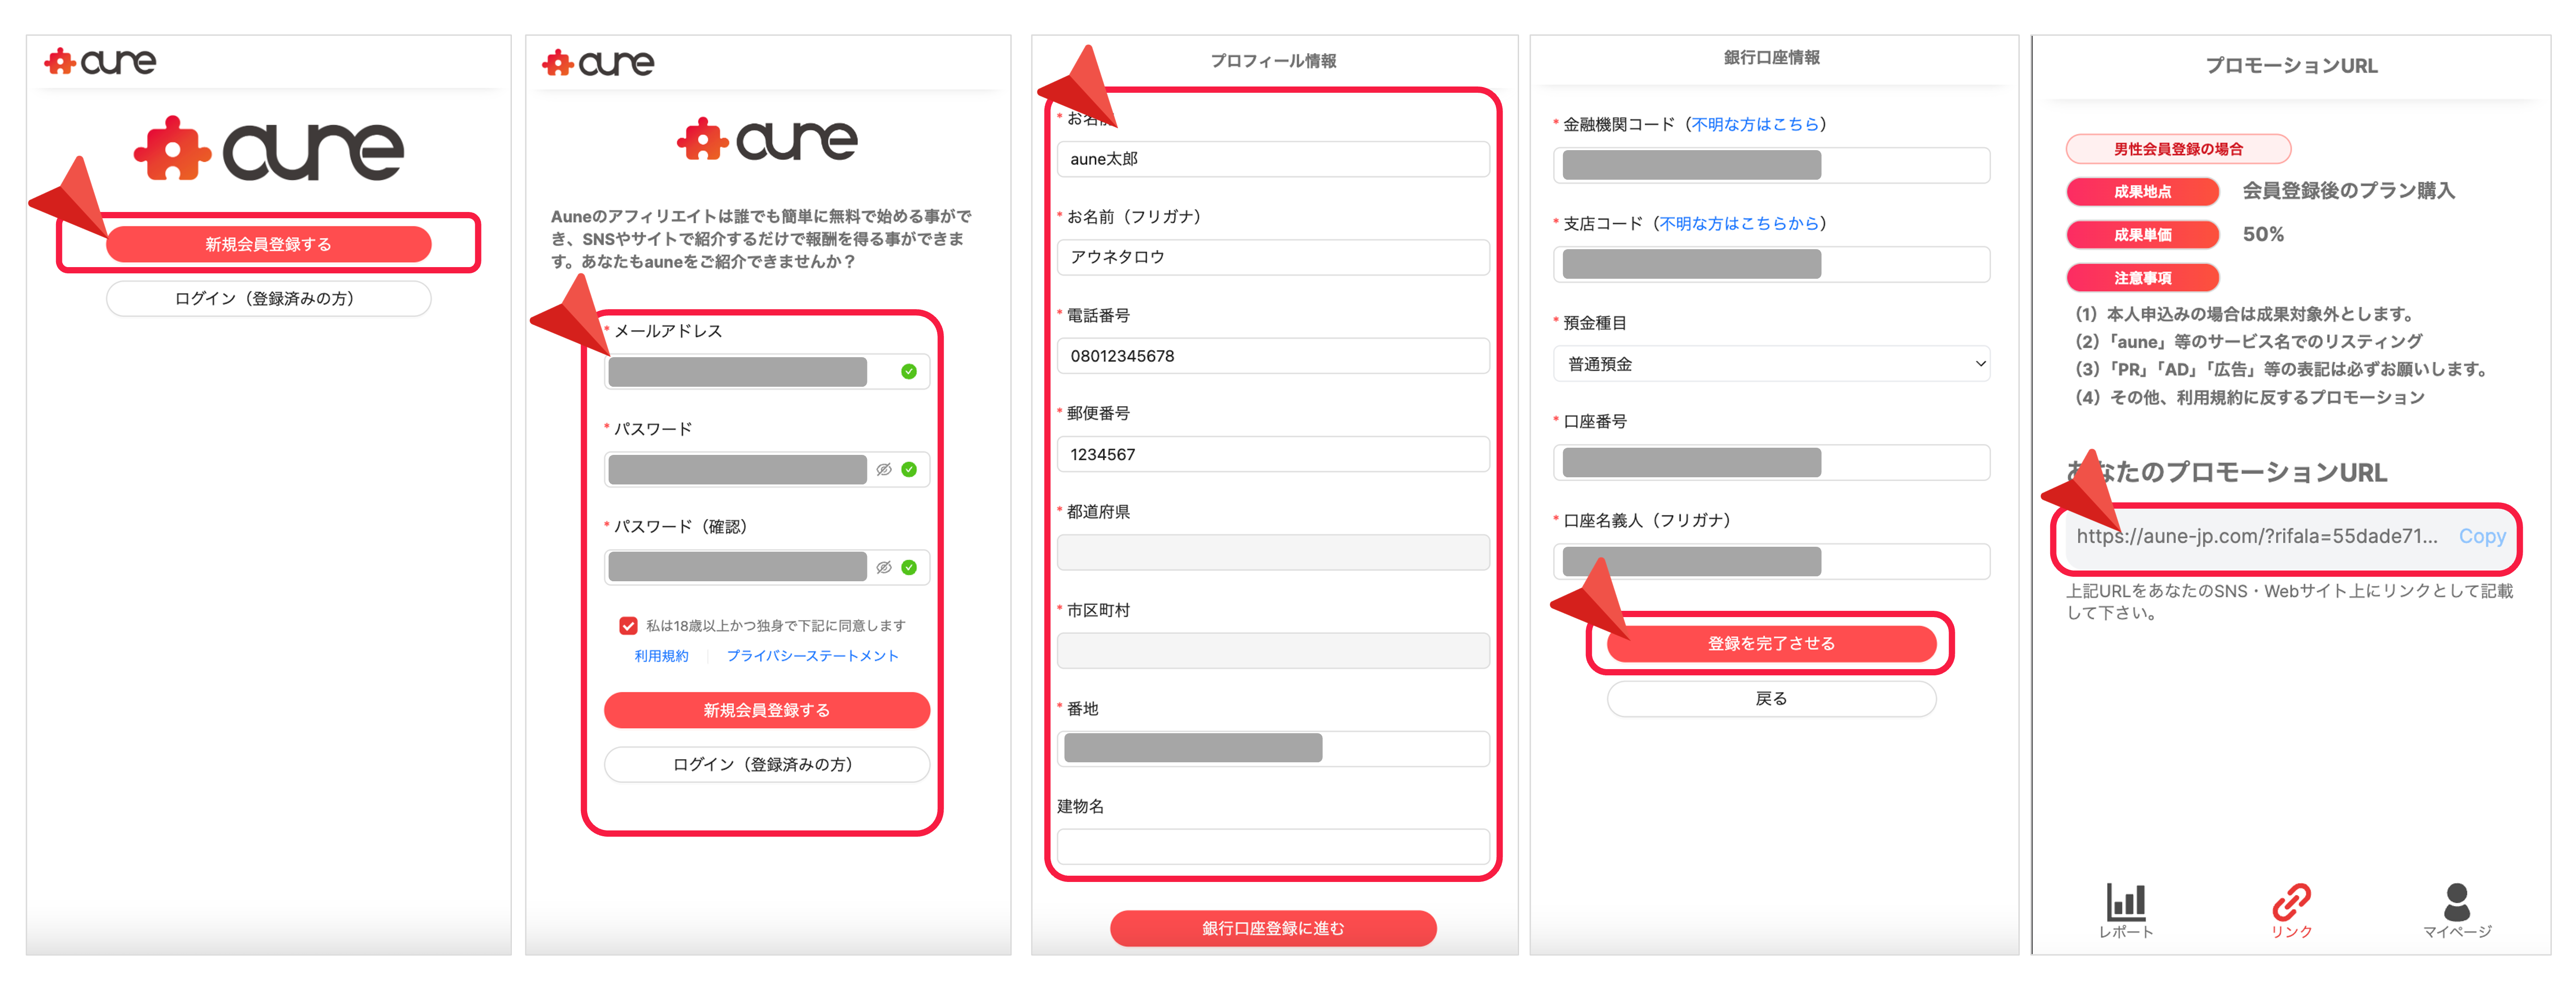Image resolution: width=2576 pixels, height=994 pixels.
Task: Open the レポート tab in bottom navigation
Action: (2126, 910)
